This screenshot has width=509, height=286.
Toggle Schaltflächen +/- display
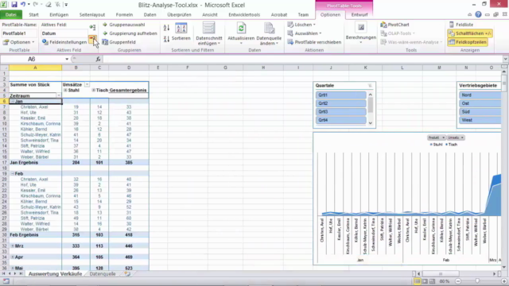tap(470, 33)
